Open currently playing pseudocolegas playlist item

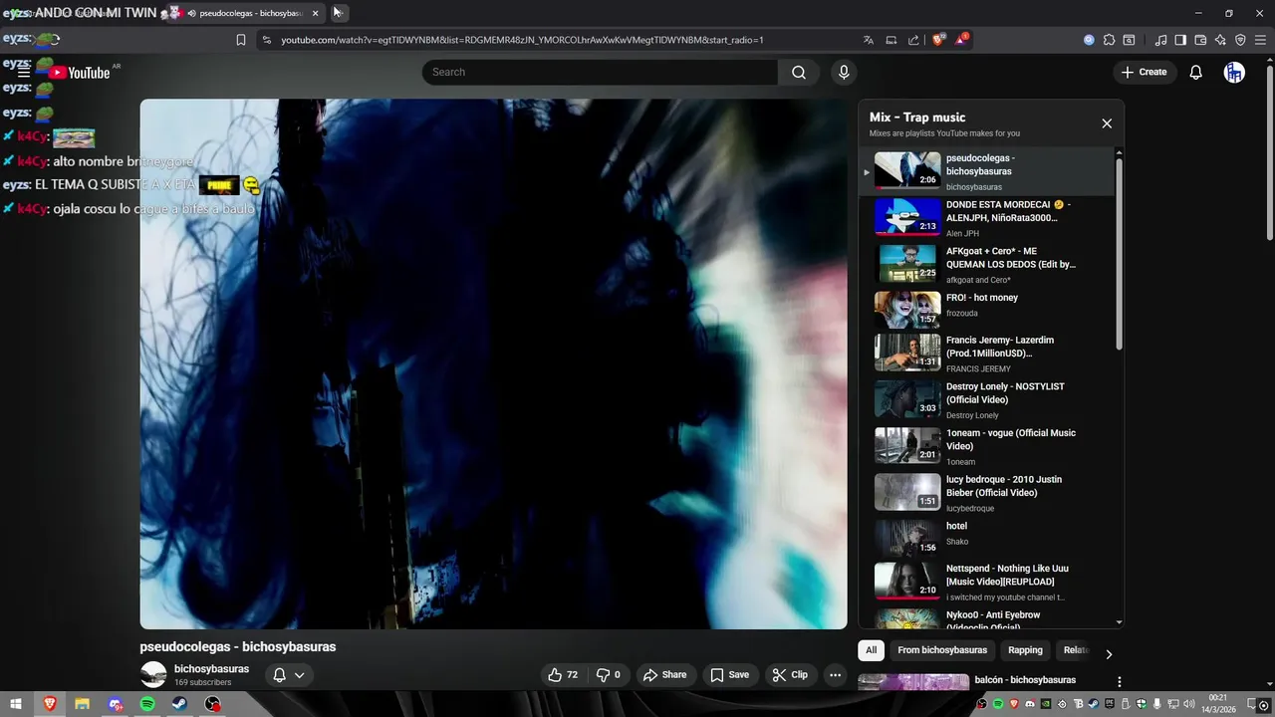tap(987, 171)
